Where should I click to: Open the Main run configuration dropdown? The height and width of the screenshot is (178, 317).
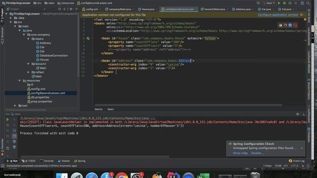point(269,3)
